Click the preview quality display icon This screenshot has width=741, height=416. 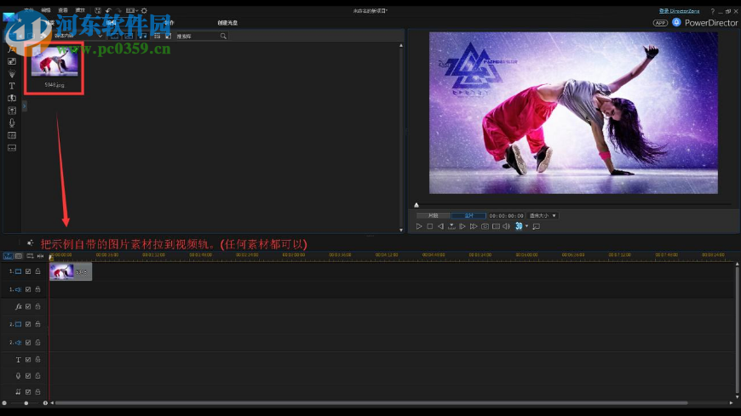[x=496, y=226]
